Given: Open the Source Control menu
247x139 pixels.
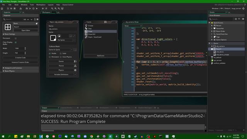Looking at the screenshot, I should [x=68, y=5].
